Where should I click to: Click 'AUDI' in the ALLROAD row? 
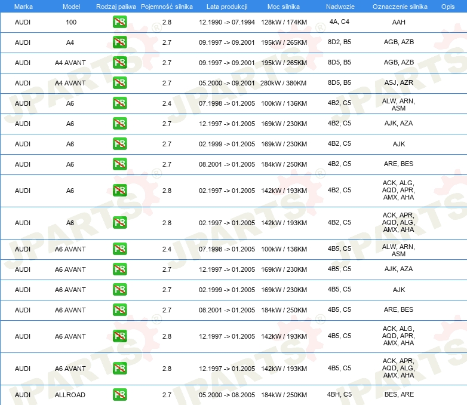[x=23, y=395]
